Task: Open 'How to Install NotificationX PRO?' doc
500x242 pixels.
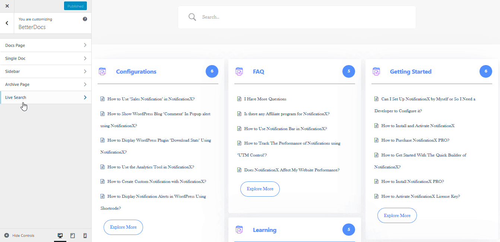Action: click(x=412, y=181)
